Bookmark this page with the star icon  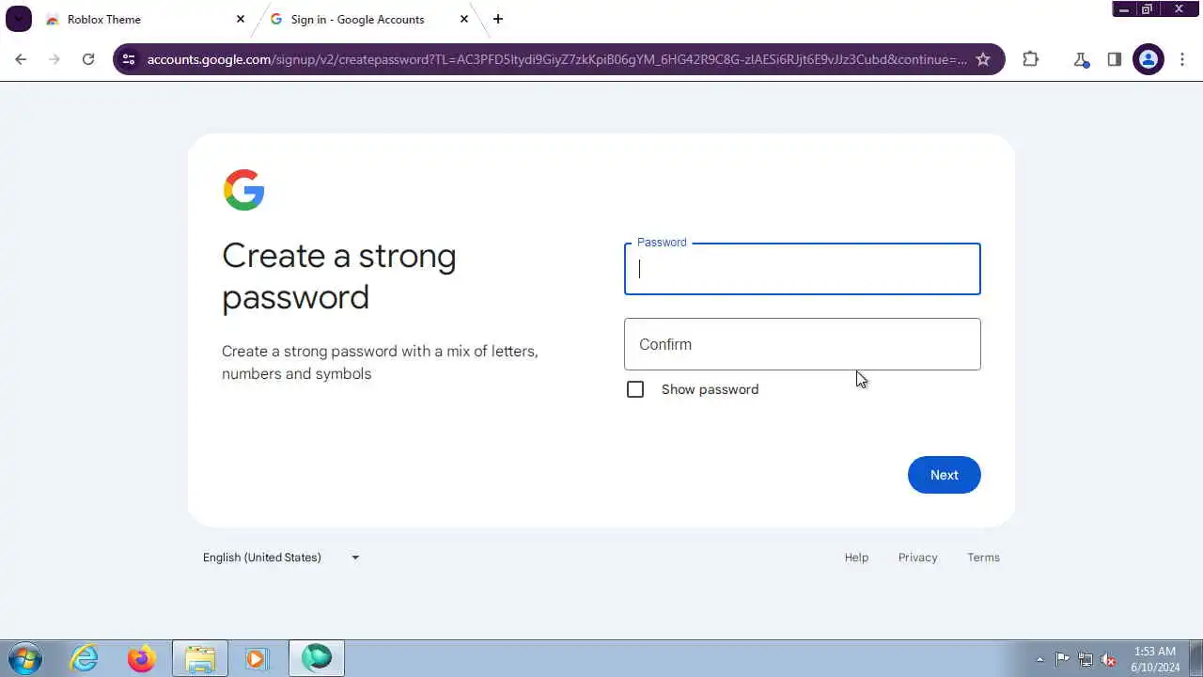pyautogui.click(x=983, y=59)
